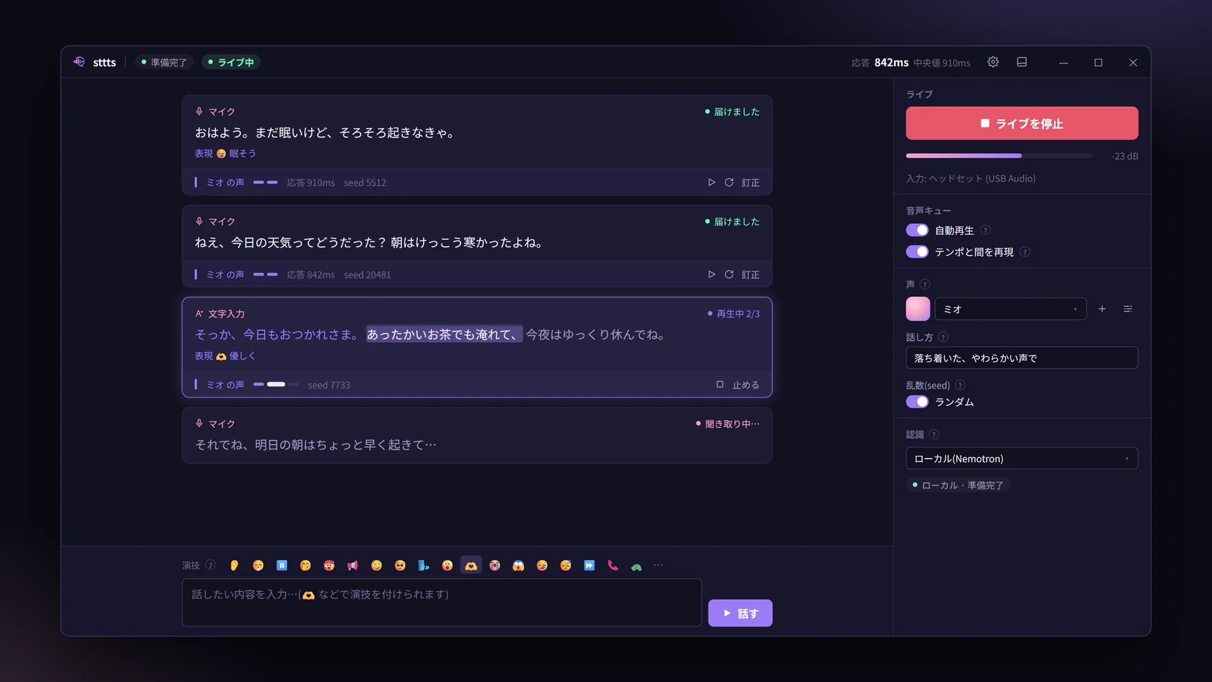Show help for 認識 label

(934, 435)
